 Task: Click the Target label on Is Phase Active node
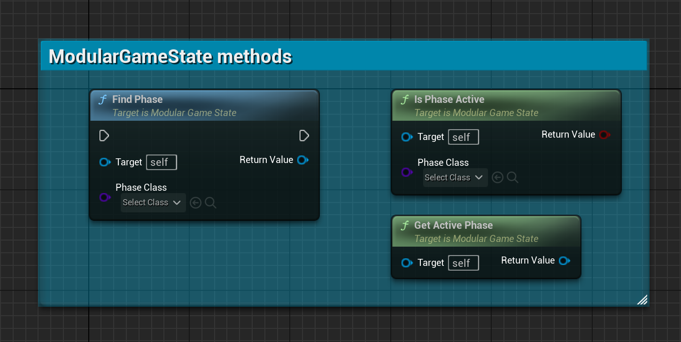click(x=431, y=137)
